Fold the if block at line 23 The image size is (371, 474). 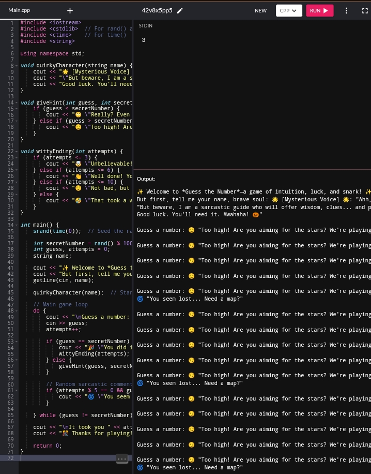(17, 157)
